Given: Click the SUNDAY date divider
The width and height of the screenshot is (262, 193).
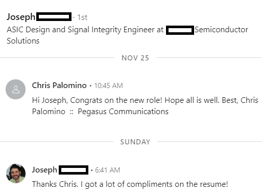Looking at the screenshot, I should pyautogui.click(x=135, y=142).
